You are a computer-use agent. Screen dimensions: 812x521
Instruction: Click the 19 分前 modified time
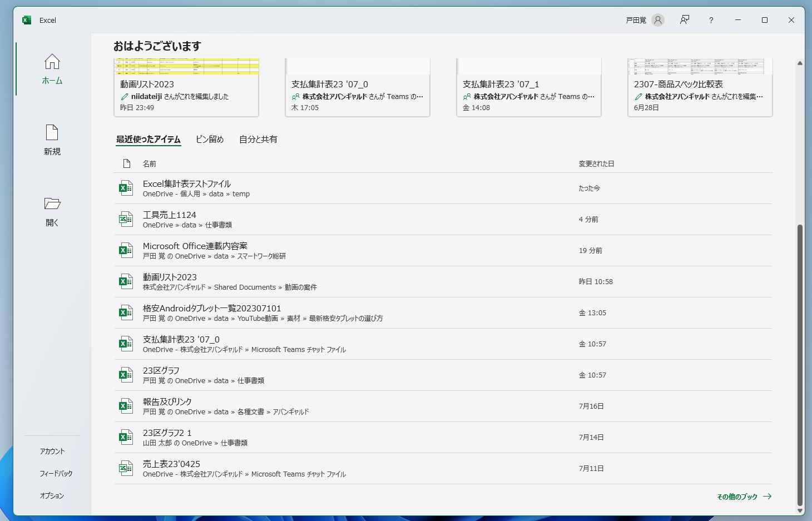591,251
